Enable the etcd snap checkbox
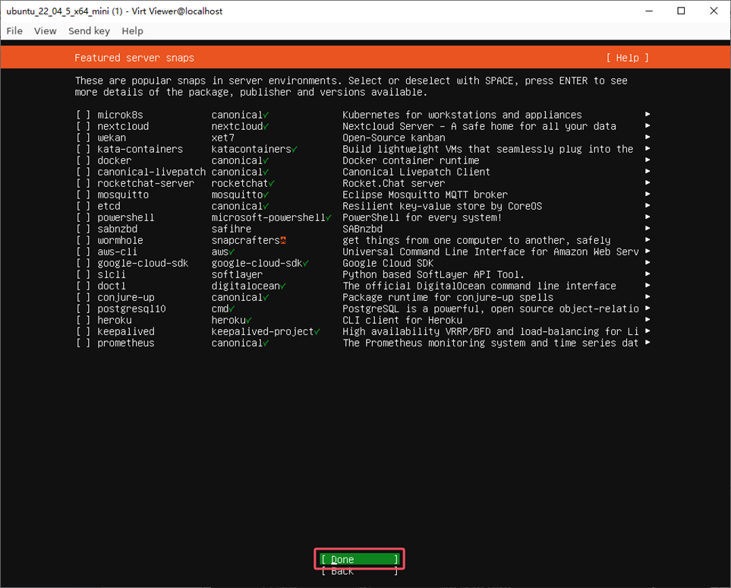 coord(83,207)
